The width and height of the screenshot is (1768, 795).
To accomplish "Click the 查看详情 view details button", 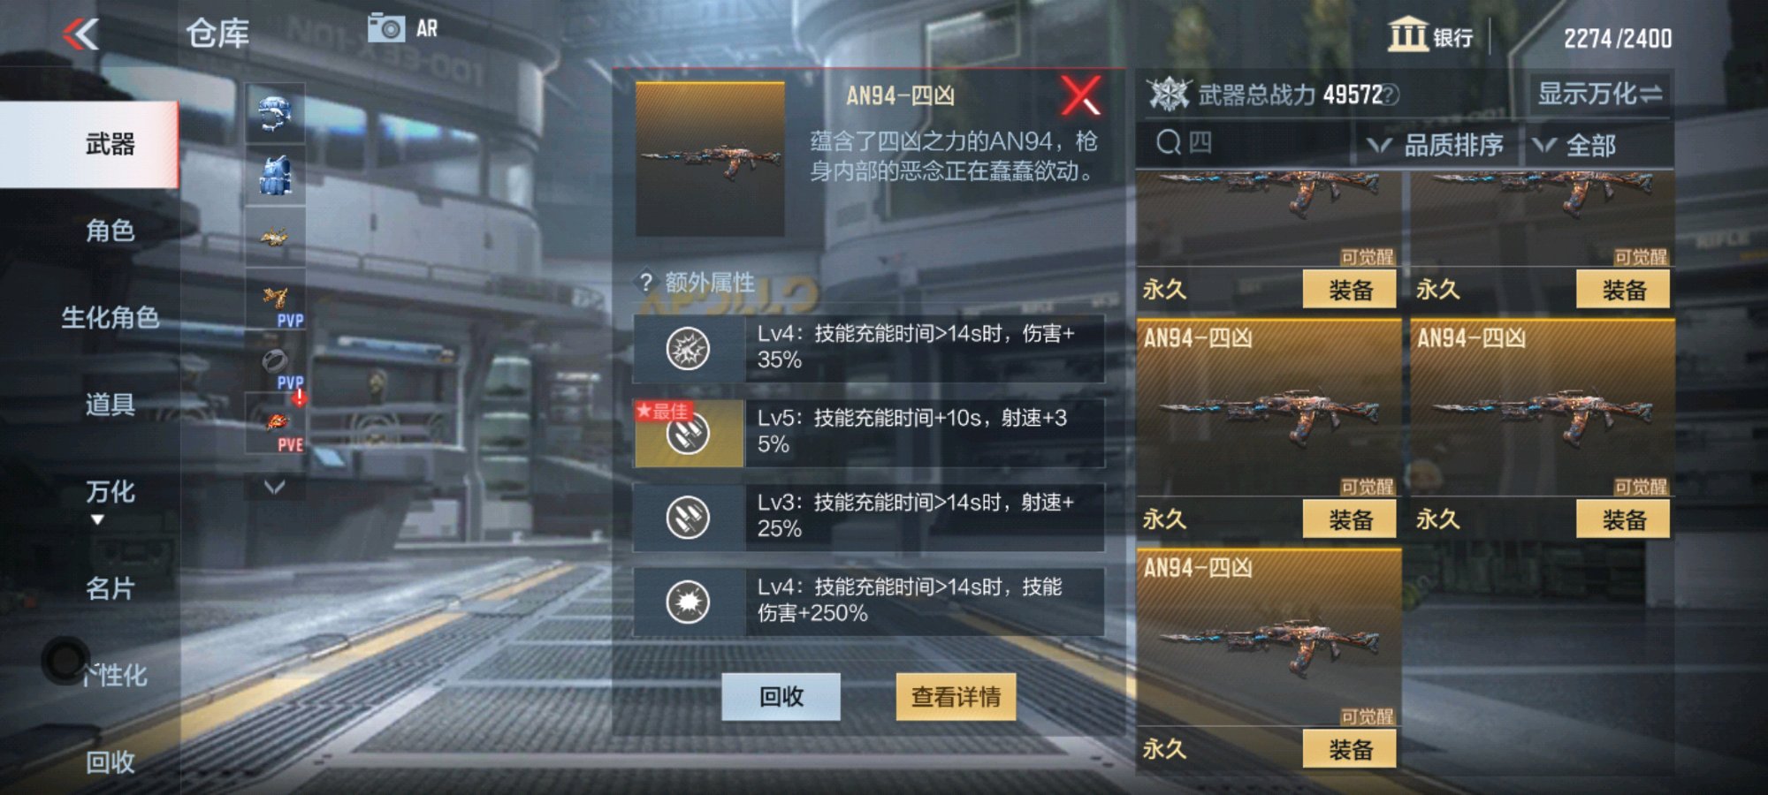I will click(x=956, y=697).
